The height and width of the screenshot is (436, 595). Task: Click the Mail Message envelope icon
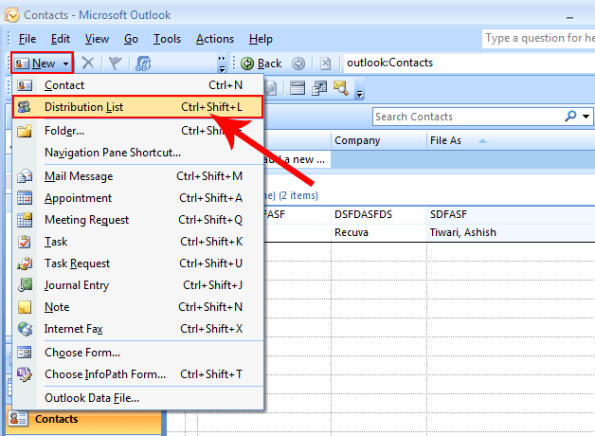click(25, 176)
